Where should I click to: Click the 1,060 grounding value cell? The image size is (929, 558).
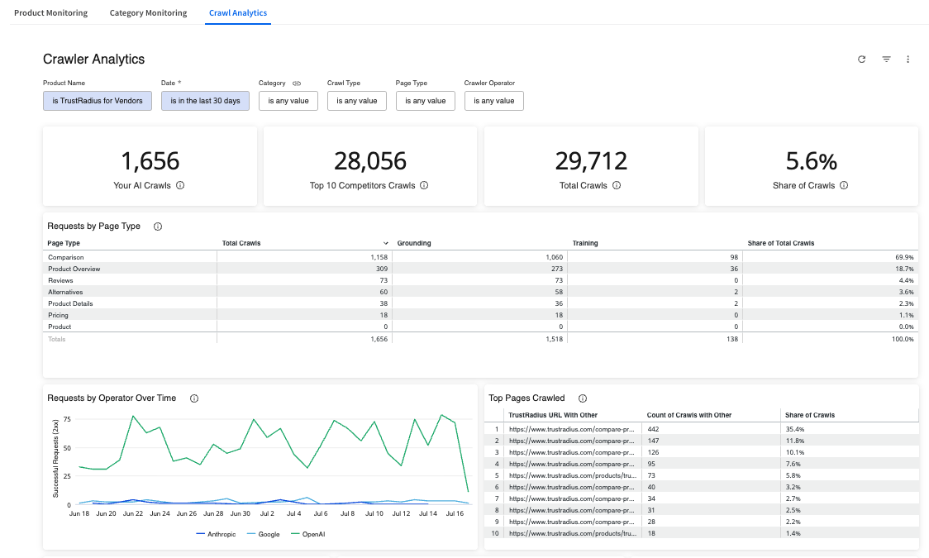[554, 258]
